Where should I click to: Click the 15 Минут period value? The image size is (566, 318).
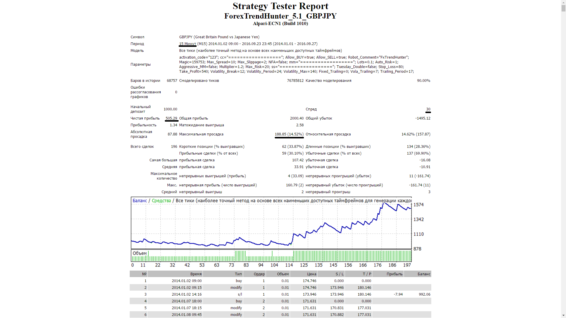[187, 44]
